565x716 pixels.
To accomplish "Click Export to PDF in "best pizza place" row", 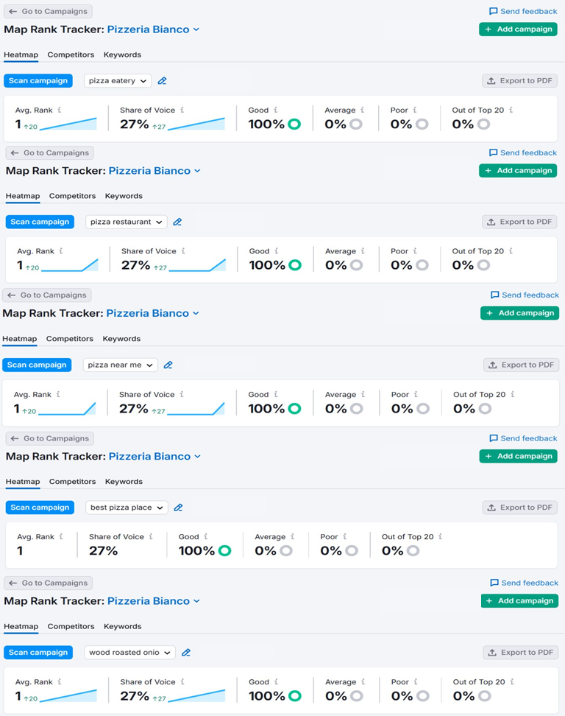I will click(519, 508).
